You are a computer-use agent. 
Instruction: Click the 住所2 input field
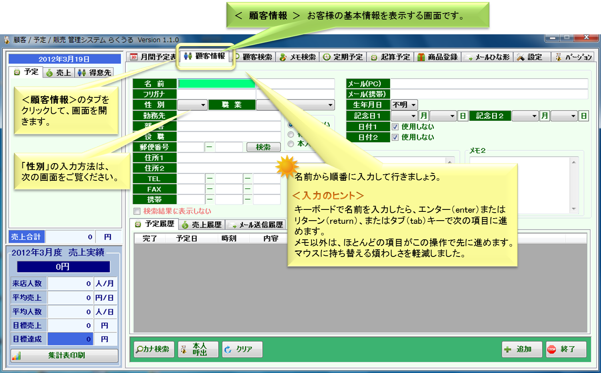[x=229, y=168]
